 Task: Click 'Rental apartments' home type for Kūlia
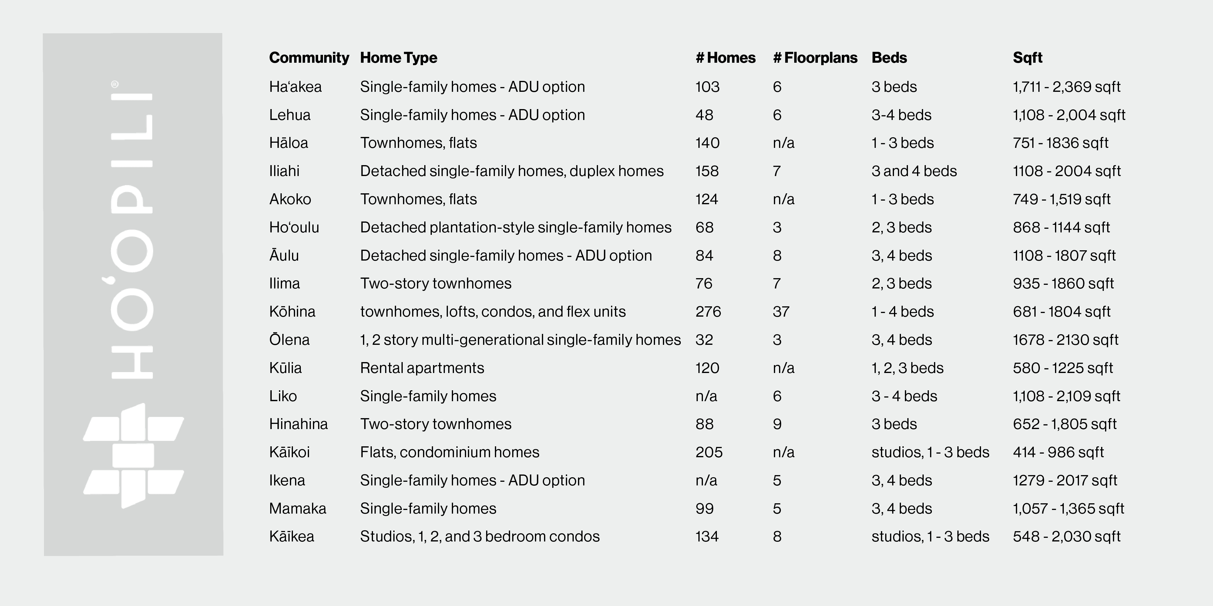click(422, 368)
